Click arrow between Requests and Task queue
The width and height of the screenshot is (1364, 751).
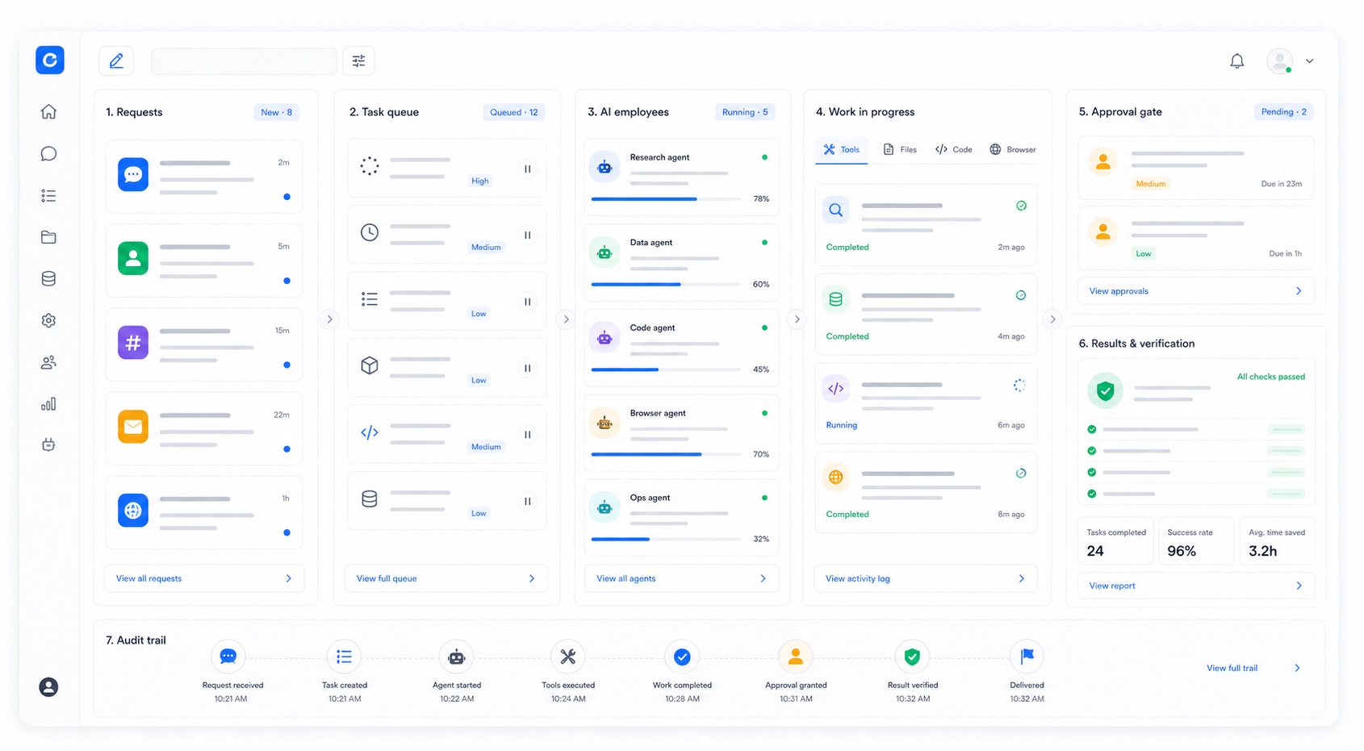click(x=329, y=319)
